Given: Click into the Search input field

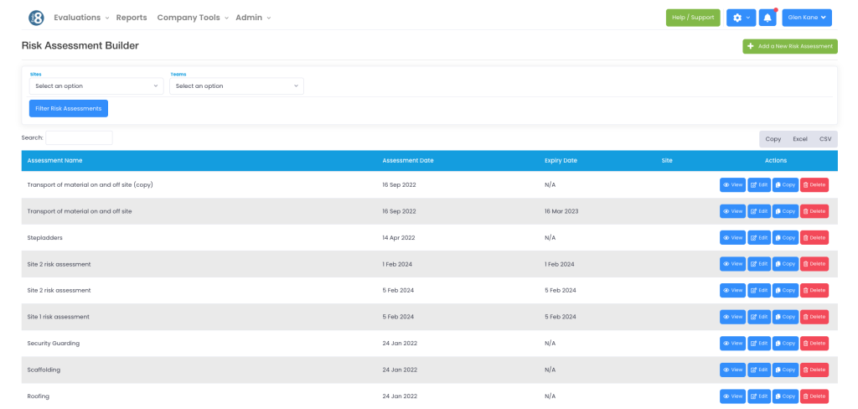Looking at the screenshot, I should [79, 137].
